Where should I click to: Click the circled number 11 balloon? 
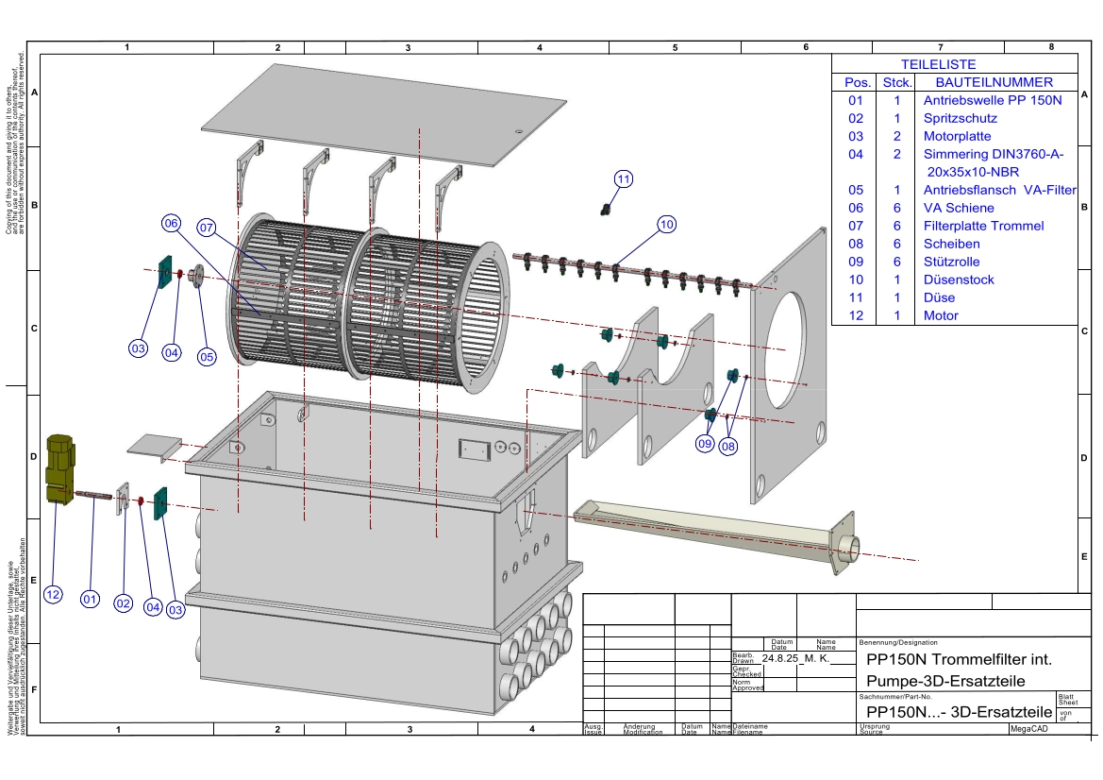[623, 179]
